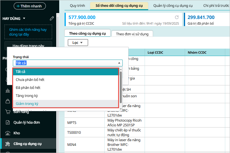Select 'Chưa phân bổ hết' status option
Image resolution: width=230 pixels, height=153 pixels.
(x=30, y=80)
